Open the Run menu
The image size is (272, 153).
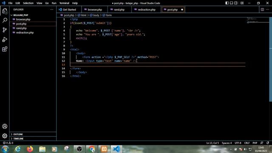54,3
